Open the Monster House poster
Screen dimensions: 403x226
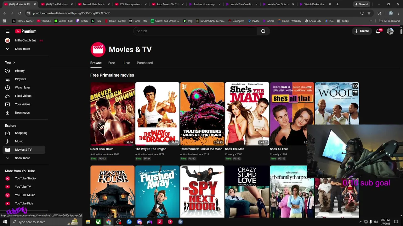tap(112, 191)
